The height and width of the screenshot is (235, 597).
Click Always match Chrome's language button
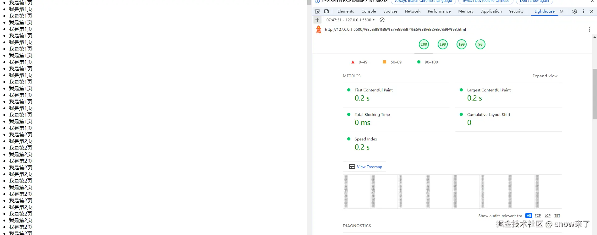point(423,2)
